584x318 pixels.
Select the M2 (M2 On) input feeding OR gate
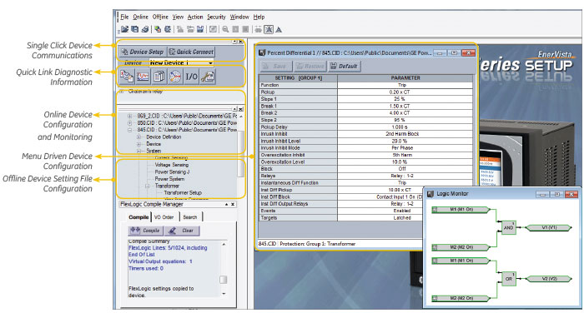[x=461, y=298]
